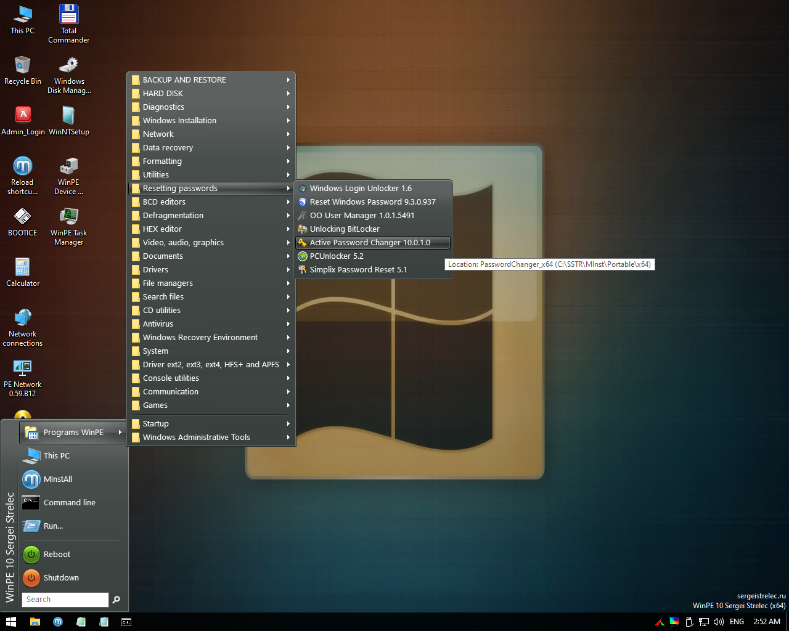This screenshot has width=789, height=631.
Task: Click the start menu Search field
Action: point(65,600)
